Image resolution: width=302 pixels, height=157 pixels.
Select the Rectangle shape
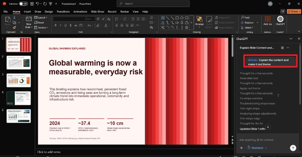(x=177, y=18)
